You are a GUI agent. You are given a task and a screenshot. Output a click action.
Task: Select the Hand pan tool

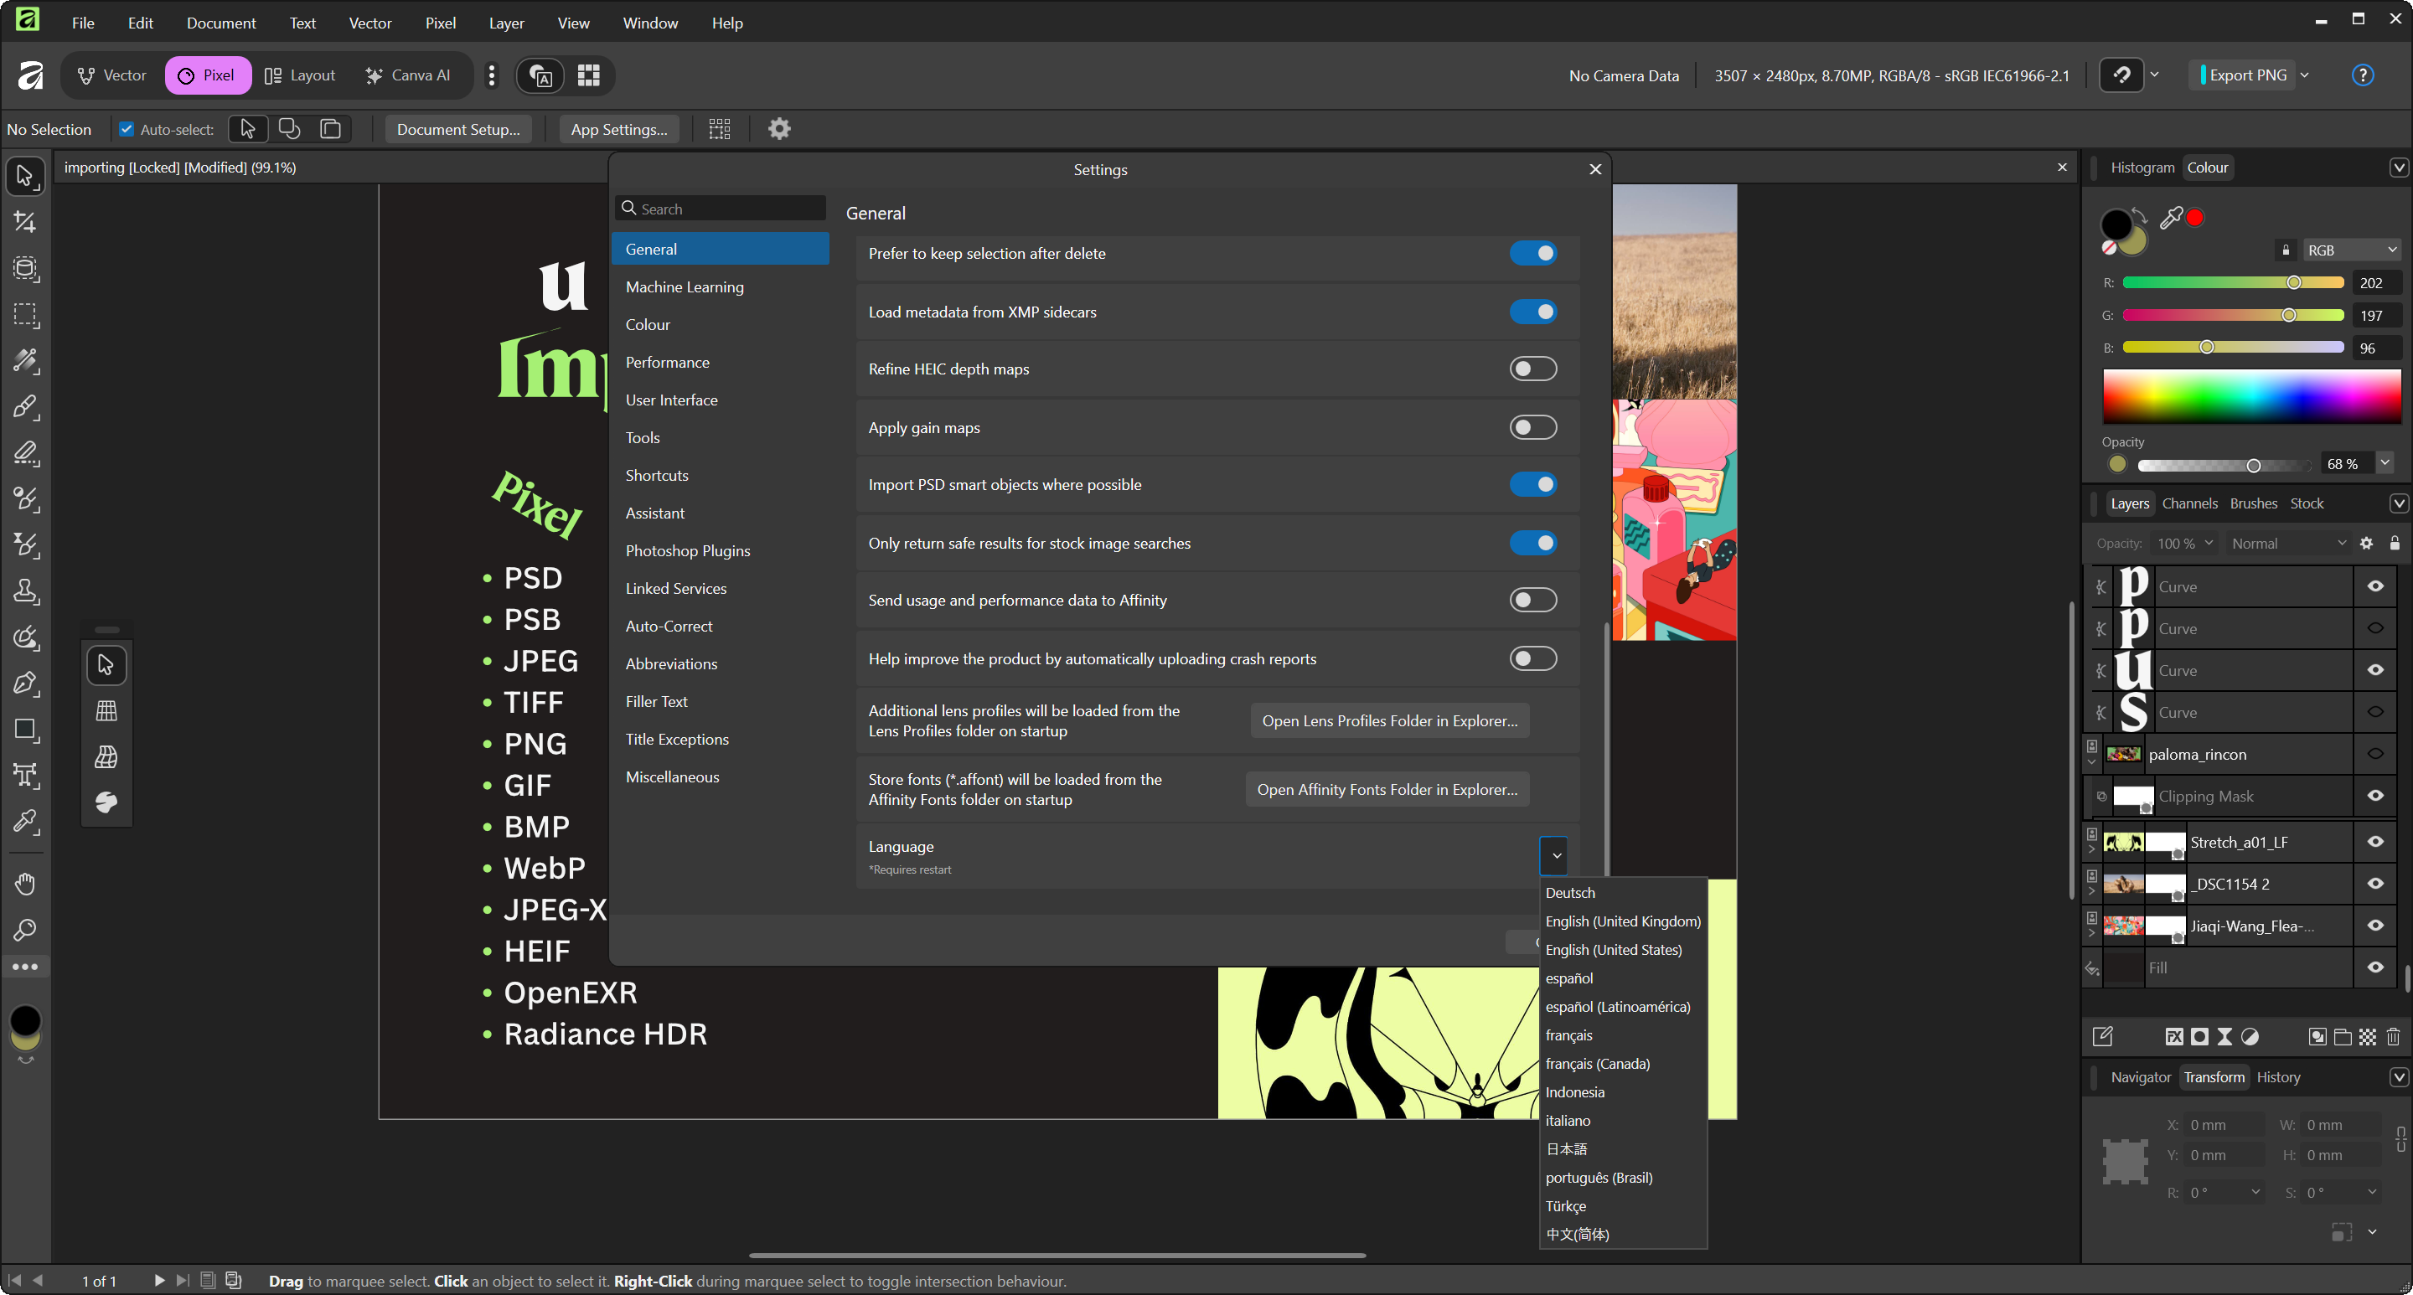25,883
